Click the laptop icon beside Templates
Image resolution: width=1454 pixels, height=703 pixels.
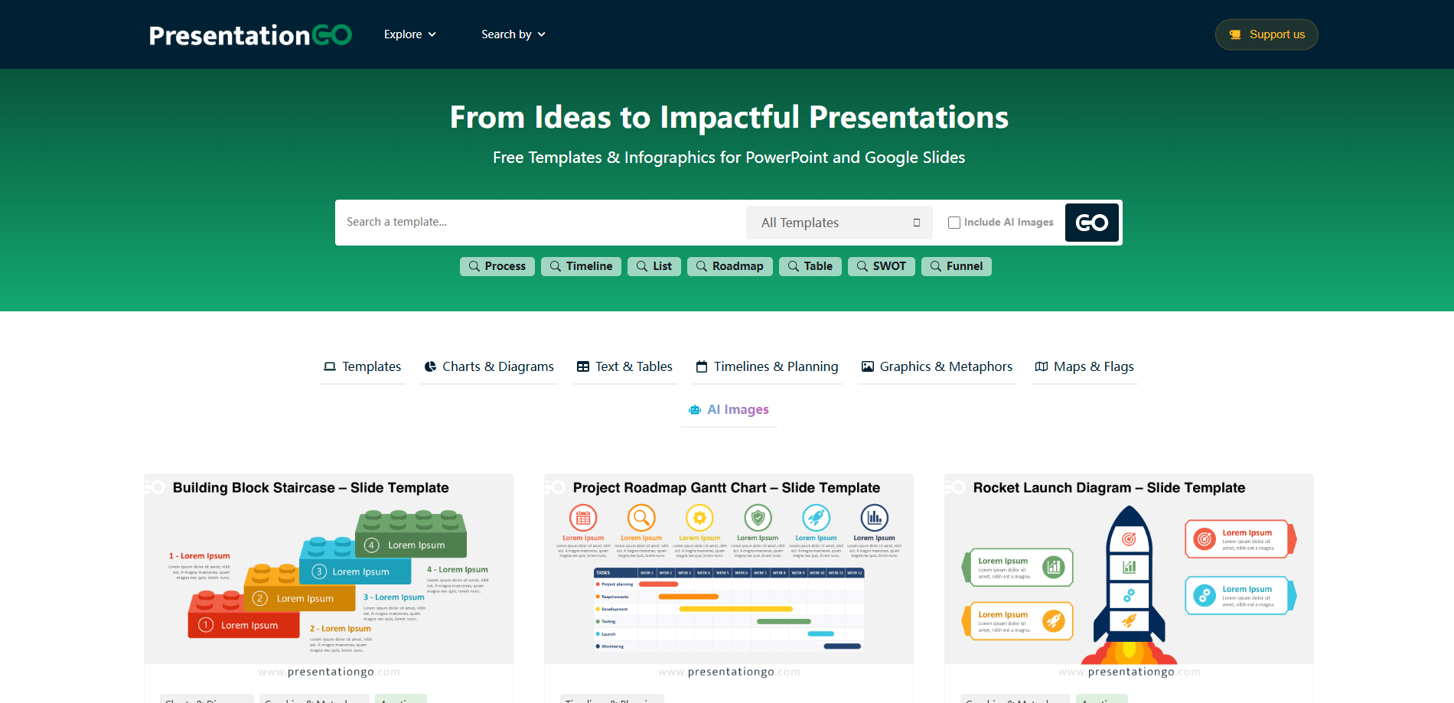pos(330,366)
